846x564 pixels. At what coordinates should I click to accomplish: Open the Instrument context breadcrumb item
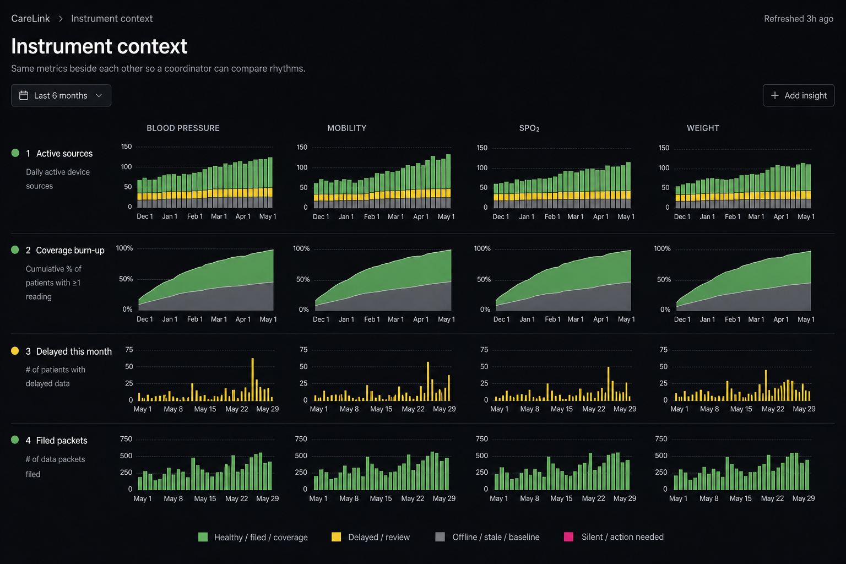click(x=112, y=19)
